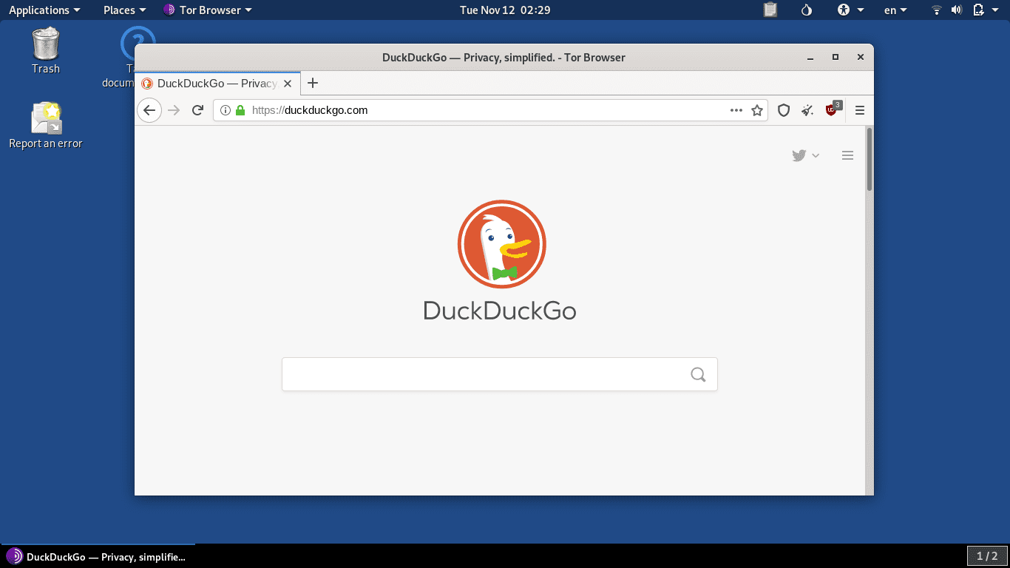Select the Trash desktop icon
The width and height of the screenshot is (1010, 568).
(x=46, y=50)
